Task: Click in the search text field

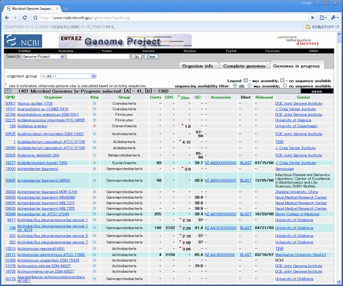Action: pyautogui.click(x=98, y=56)
